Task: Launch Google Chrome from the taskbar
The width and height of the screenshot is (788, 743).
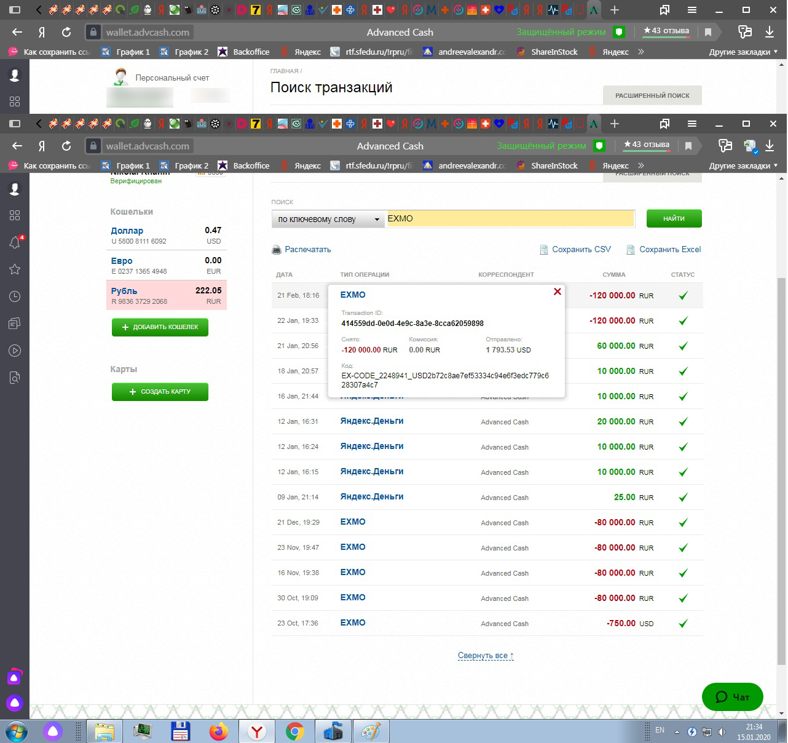Action: tap(295, 731)
